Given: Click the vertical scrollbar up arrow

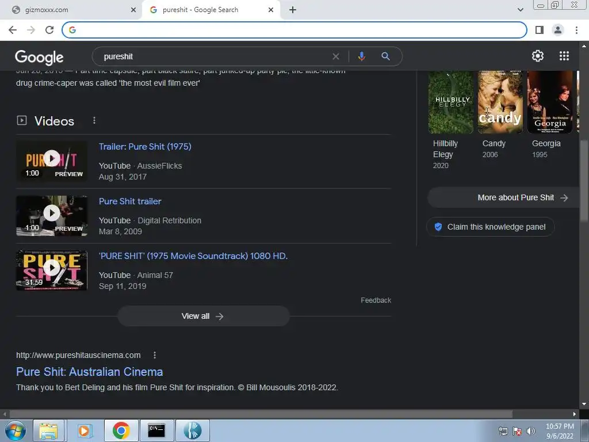Looking at the screenshot, I should point(584,46).
